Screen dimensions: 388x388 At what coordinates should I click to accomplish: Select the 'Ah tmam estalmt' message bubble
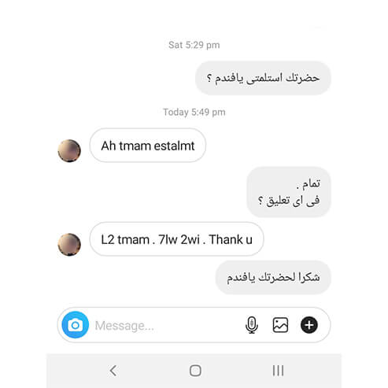click(x=148, y=146)
